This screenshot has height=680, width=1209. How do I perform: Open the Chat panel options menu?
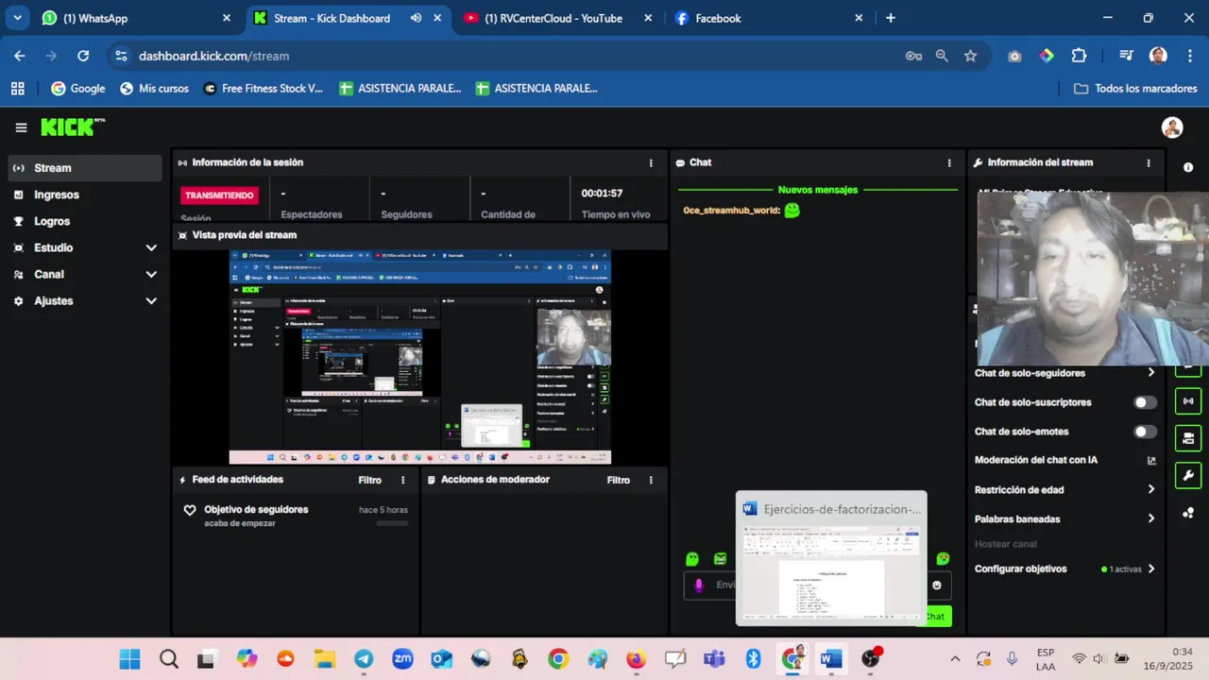point(949,162)
